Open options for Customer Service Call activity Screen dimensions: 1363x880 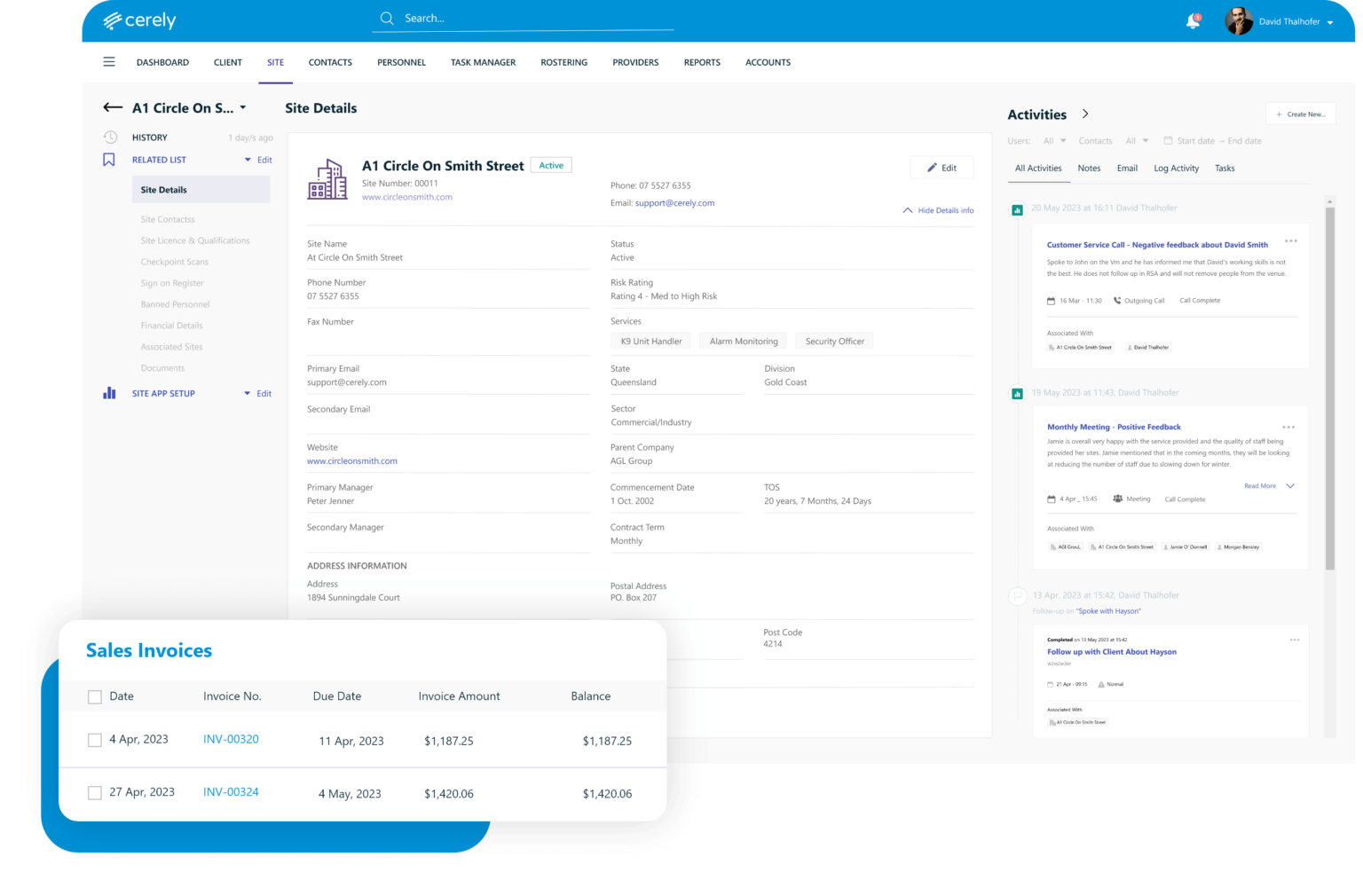point(1290,241)
